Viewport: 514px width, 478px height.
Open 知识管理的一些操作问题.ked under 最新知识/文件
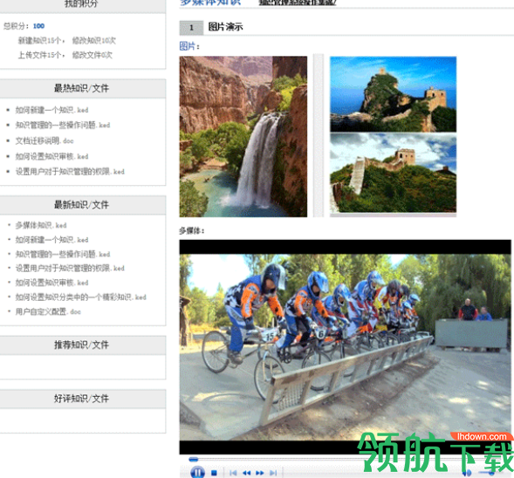click(63, 254)
